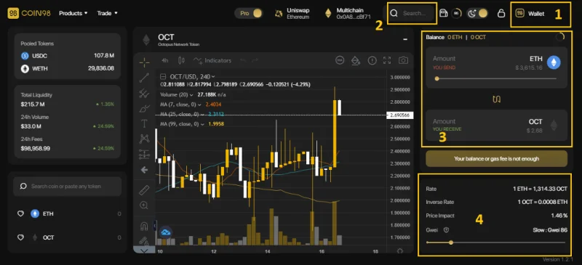Select the ruler measure tool
Viewport: 582px width, 265px height.
point(144,190)
